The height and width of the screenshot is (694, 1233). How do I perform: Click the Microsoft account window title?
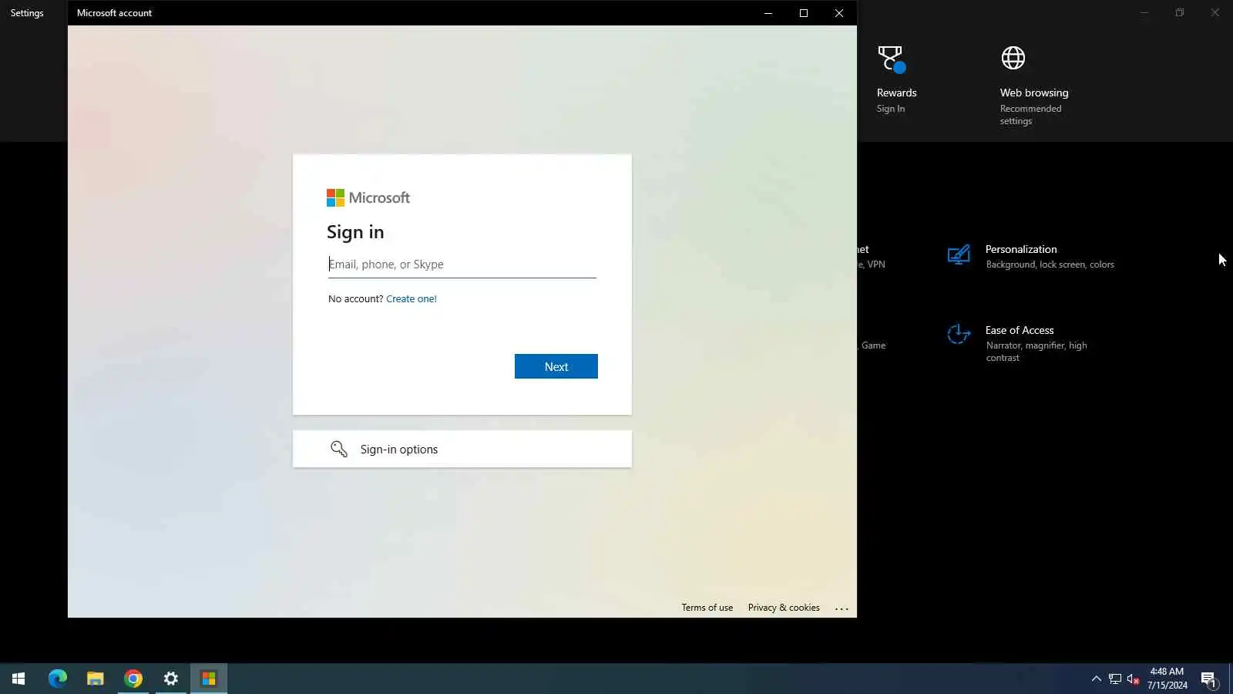114,13
